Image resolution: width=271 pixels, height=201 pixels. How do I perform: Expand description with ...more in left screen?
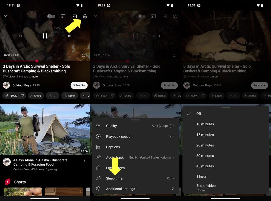34,76
